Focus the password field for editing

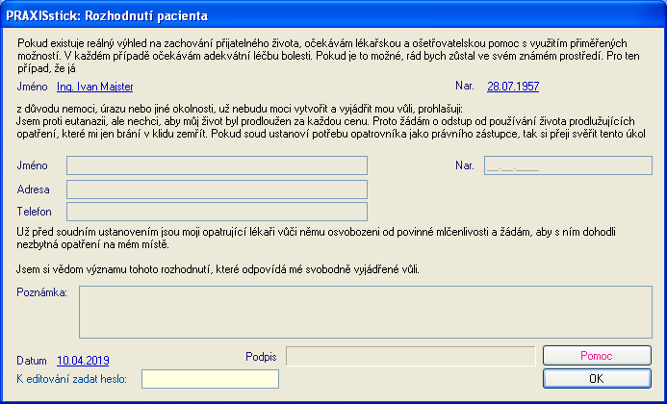[x=210, y=379]
